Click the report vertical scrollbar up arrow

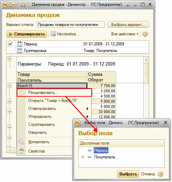[x=146, y=60]
